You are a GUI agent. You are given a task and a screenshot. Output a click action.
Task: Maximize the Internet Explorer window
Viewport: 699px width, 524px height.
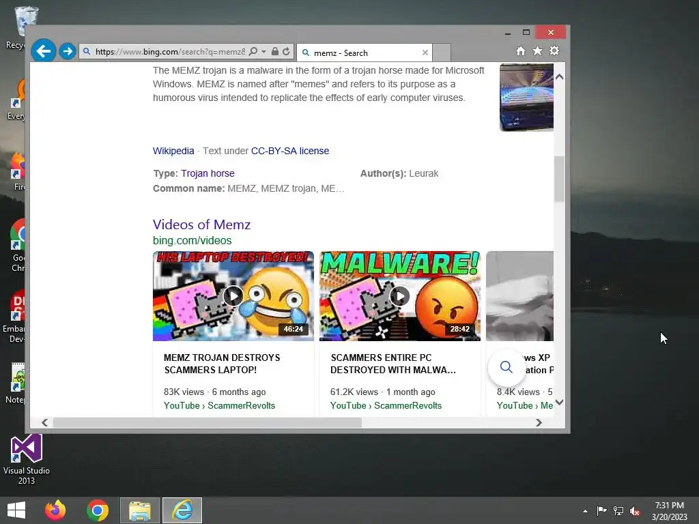coord(526,32)
